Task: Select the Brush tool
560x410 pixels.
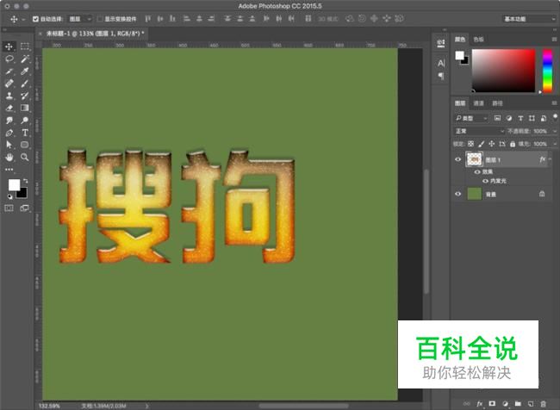Action: pos(25,84)
